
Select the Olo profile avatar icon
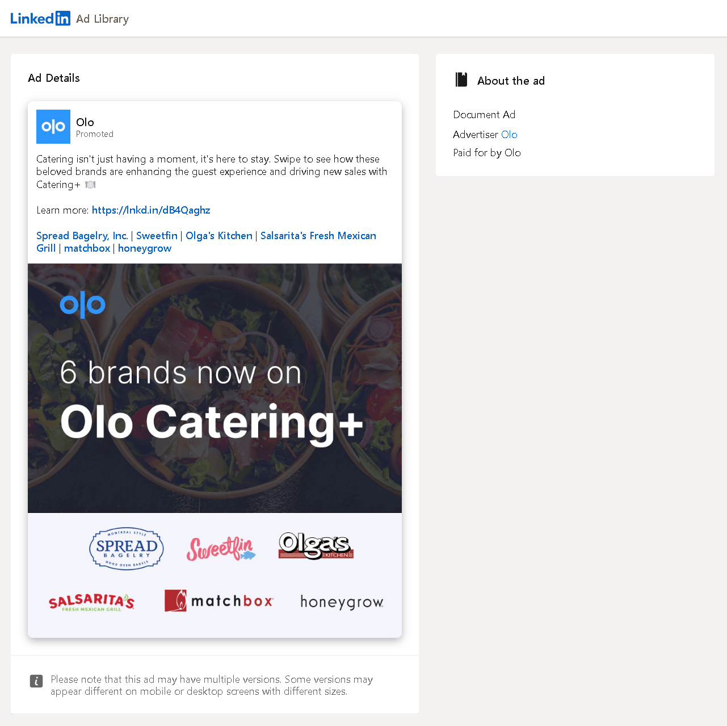53,127
